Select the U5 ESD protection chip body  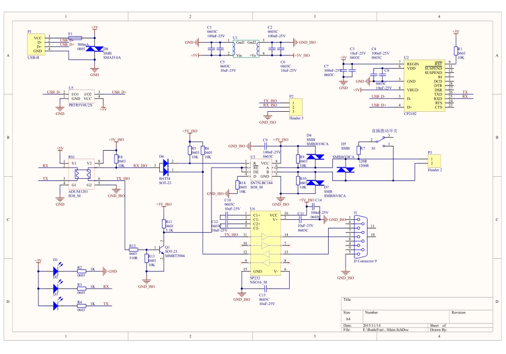click(x=81, y=96)
